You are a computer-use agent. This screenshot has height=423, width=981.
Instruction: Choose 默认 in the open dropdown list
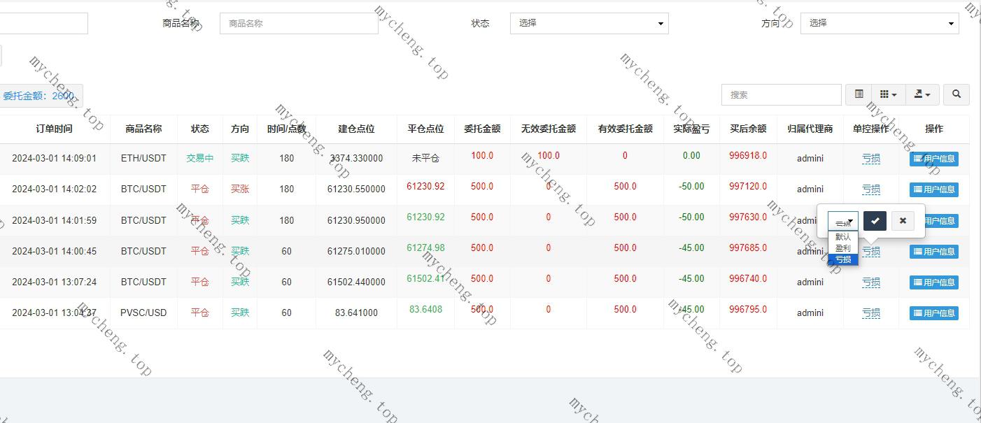[x=843, y=237]
